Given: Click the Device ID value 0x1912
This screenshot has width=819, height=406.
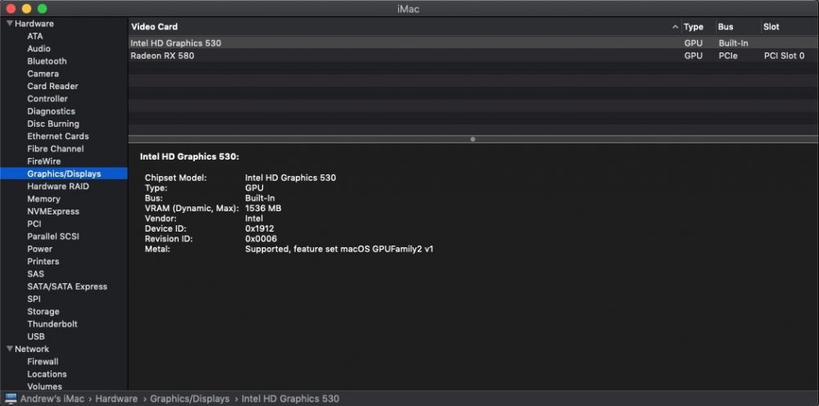Looking at the screenshot, I should coord(260,228).
